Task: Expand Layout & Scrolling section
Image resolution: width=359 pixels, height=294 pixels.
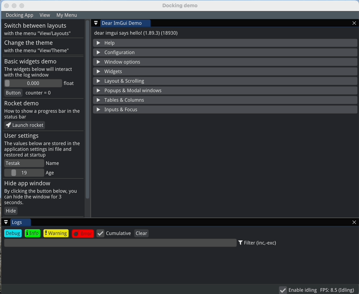Action: [x=225, y=81]
